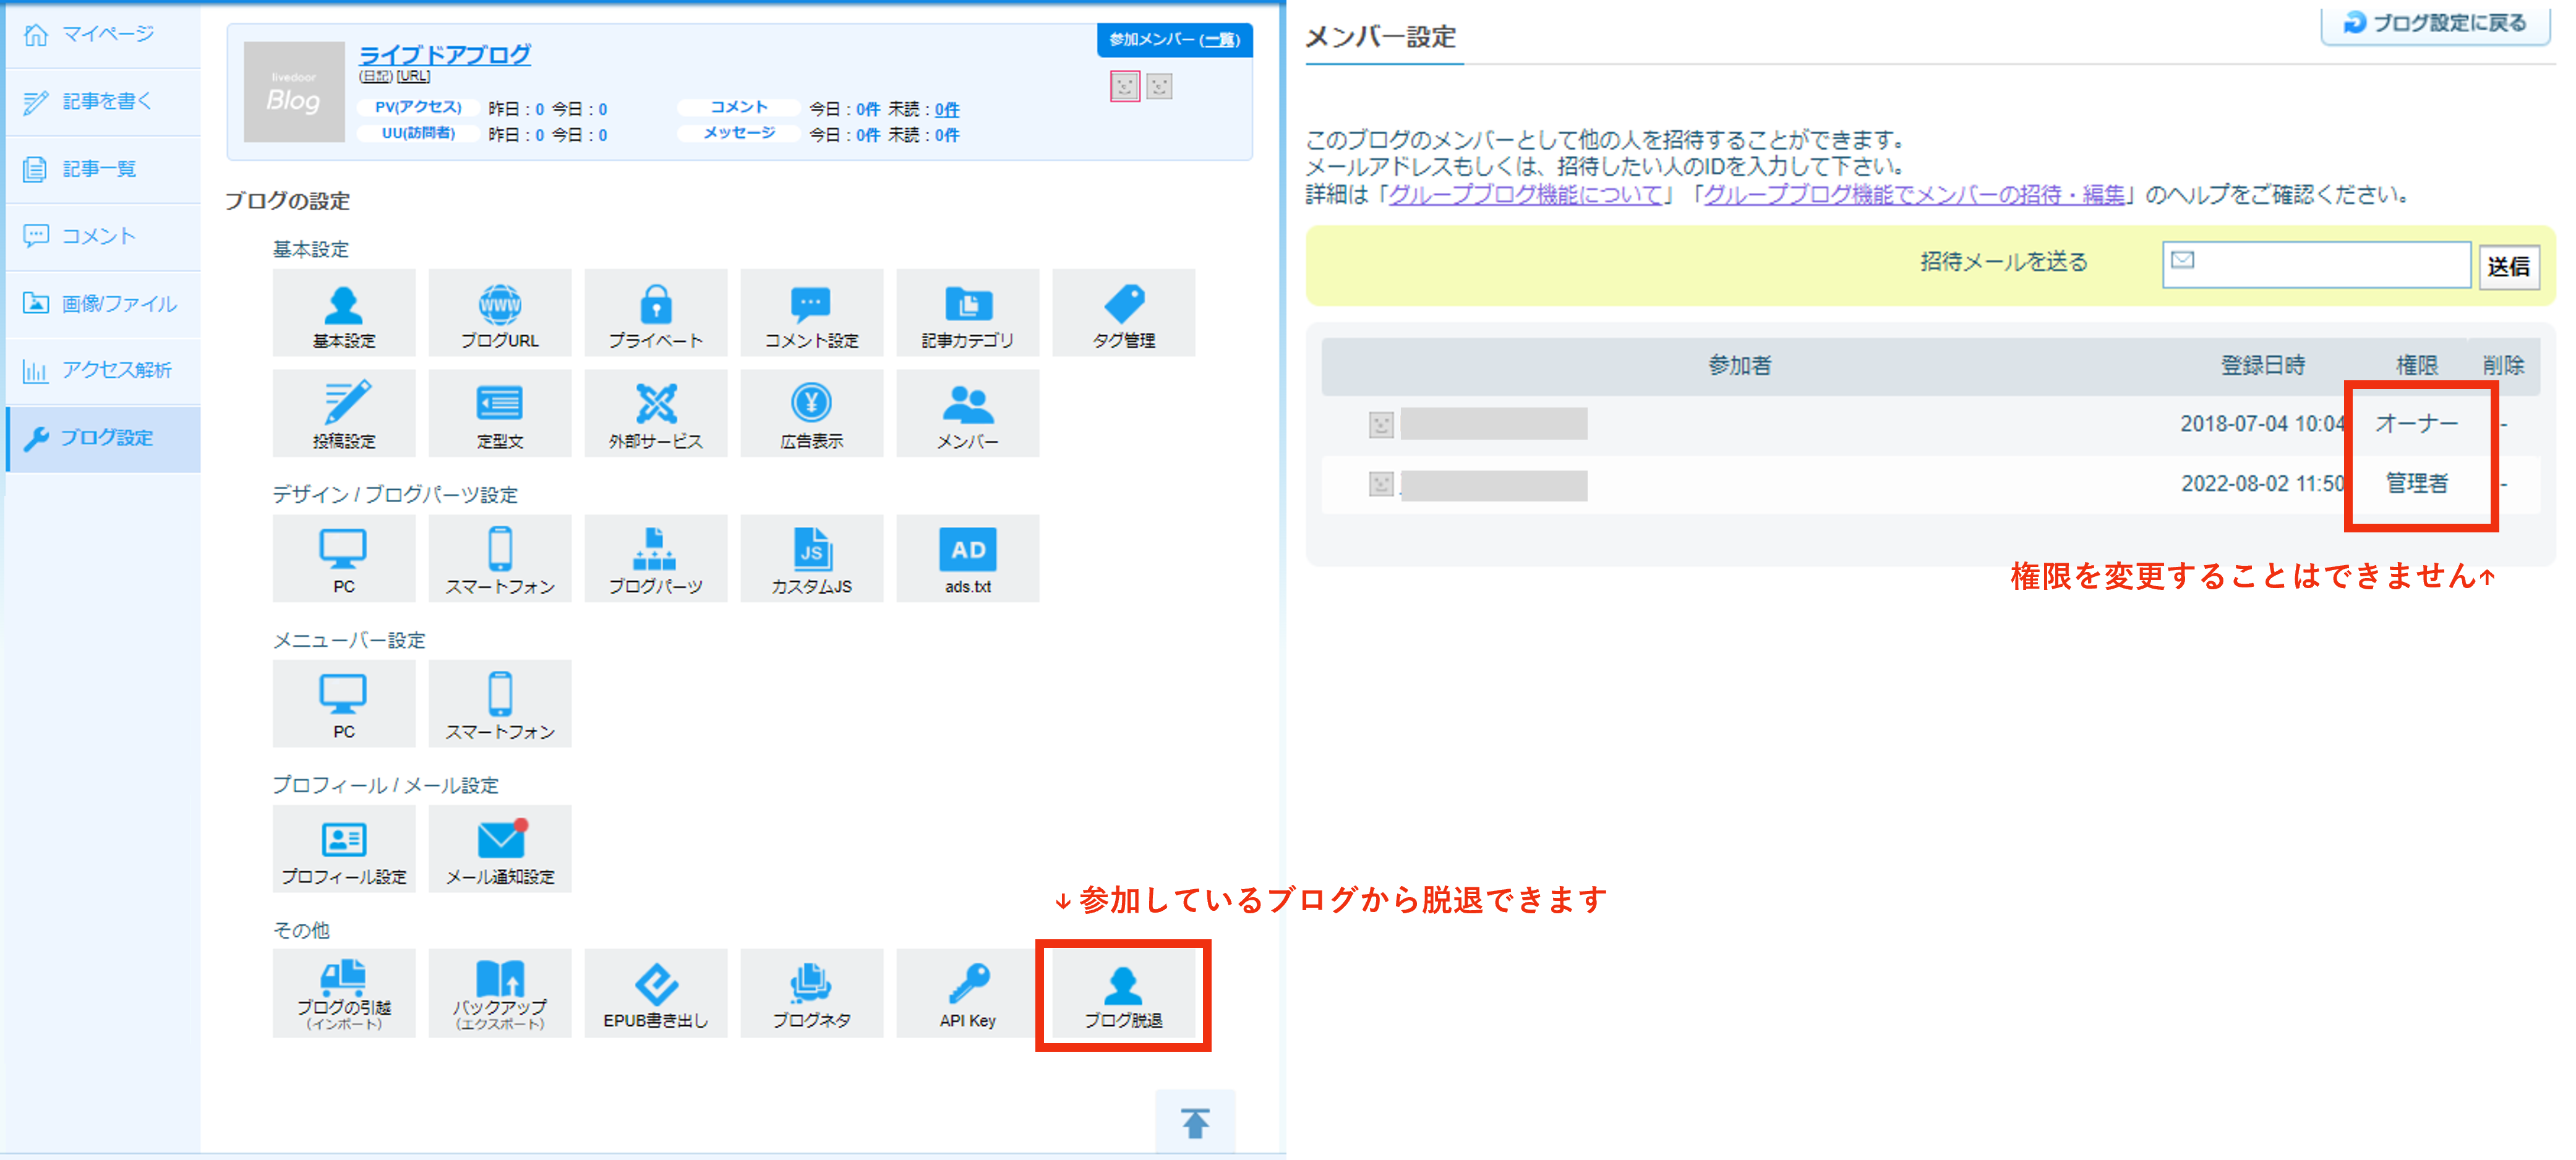Open the コメント設定 speech bubble icon
The height and width of the screenshot is (1160, 2576).
(x=811, y=313)
